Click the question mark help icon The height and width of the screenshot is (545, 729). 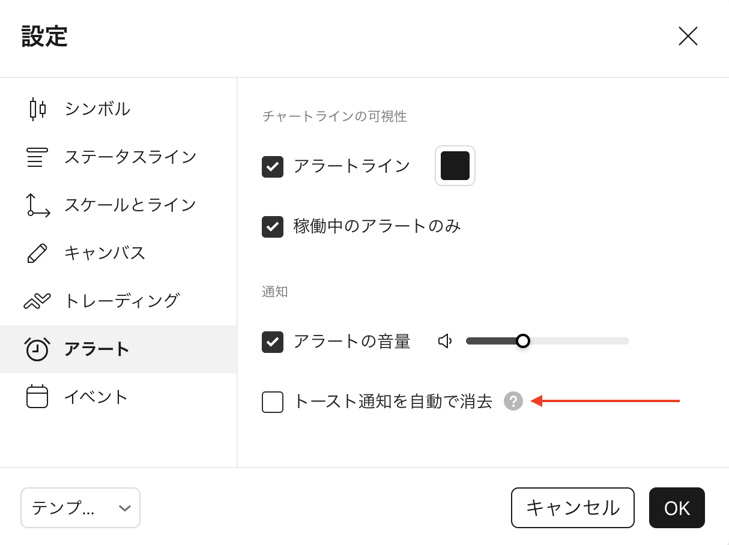tap(513, 401)
